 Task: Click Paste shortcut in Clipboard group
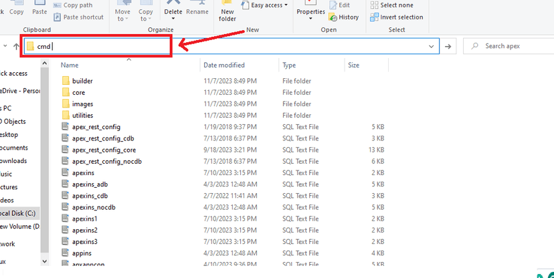[x=78, y=17]
